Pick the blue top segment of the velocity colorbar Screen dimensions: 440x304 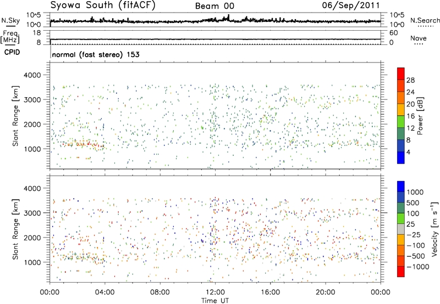point(401,187)
